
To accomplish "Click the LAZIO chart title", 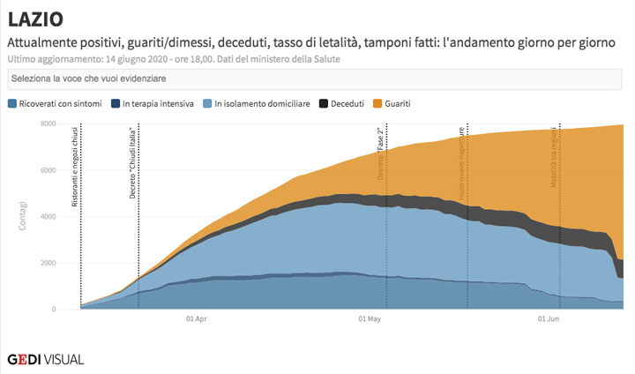I will [x=35, y=19].
